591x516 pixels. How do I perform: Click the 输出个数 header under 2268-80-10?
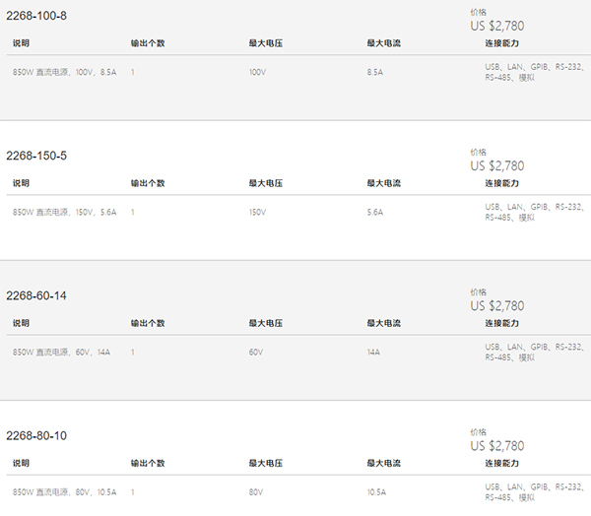pyautogui.click(x=148, y=463)
